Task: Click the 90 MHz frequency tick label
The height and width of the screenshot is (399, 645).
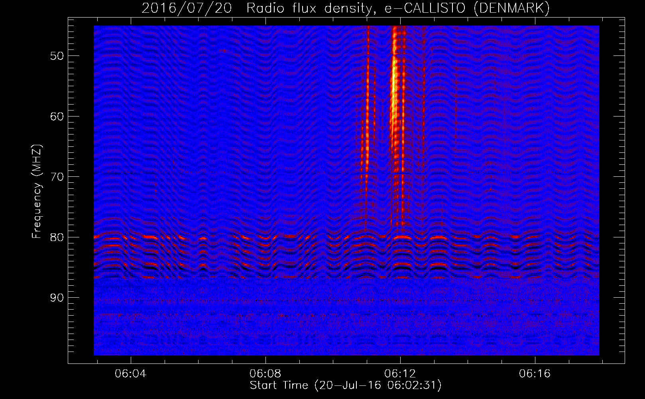Action: [57, 298]
